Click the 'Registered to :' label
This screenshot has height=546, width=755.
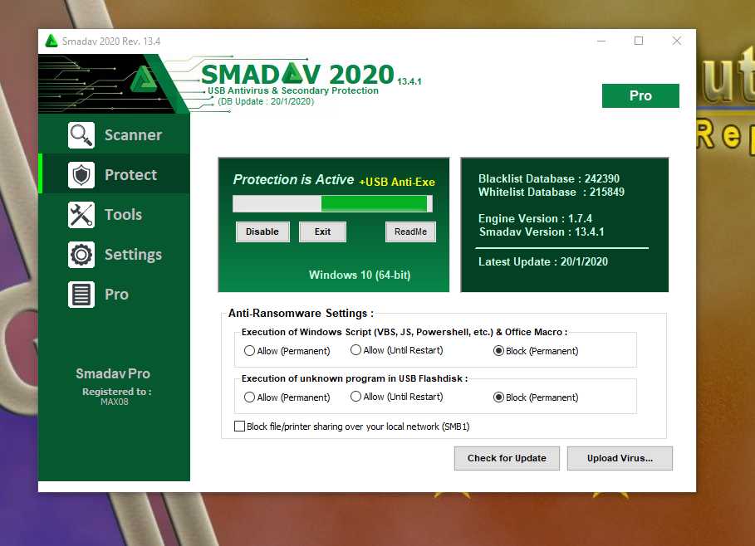[116, 392]
